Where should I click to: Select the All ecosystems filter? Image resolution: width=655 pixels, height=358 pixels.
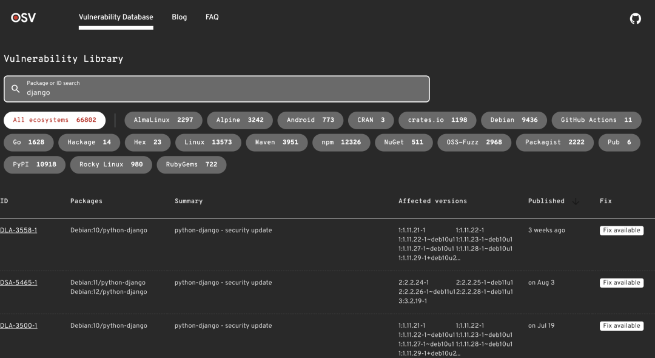pyautogui.click(x=55, y=120)
